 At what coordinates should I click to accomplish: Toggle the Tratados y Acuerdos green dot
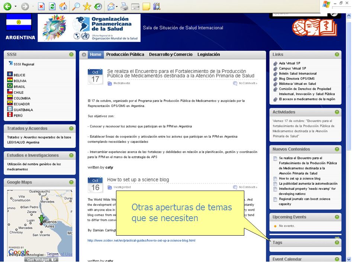pos(71,128)
